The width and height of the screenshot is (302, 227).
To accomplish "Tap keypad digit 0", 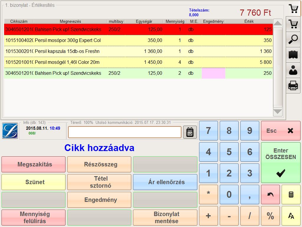I will 229,194.
